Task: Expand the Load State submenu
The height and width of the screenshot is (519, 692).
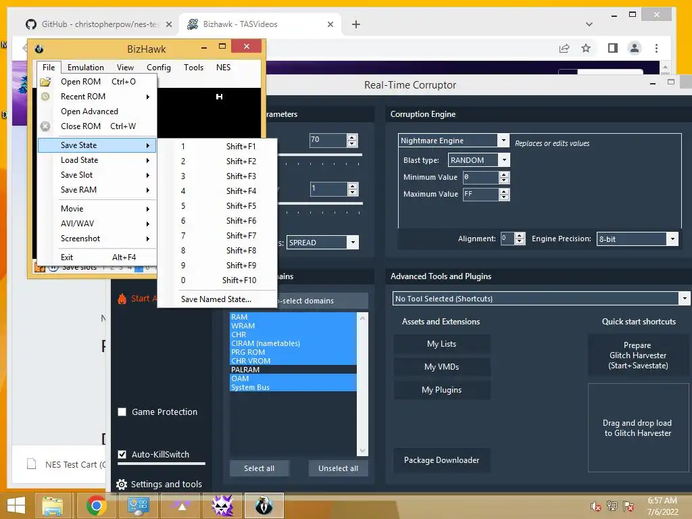Action: point(97,160)
